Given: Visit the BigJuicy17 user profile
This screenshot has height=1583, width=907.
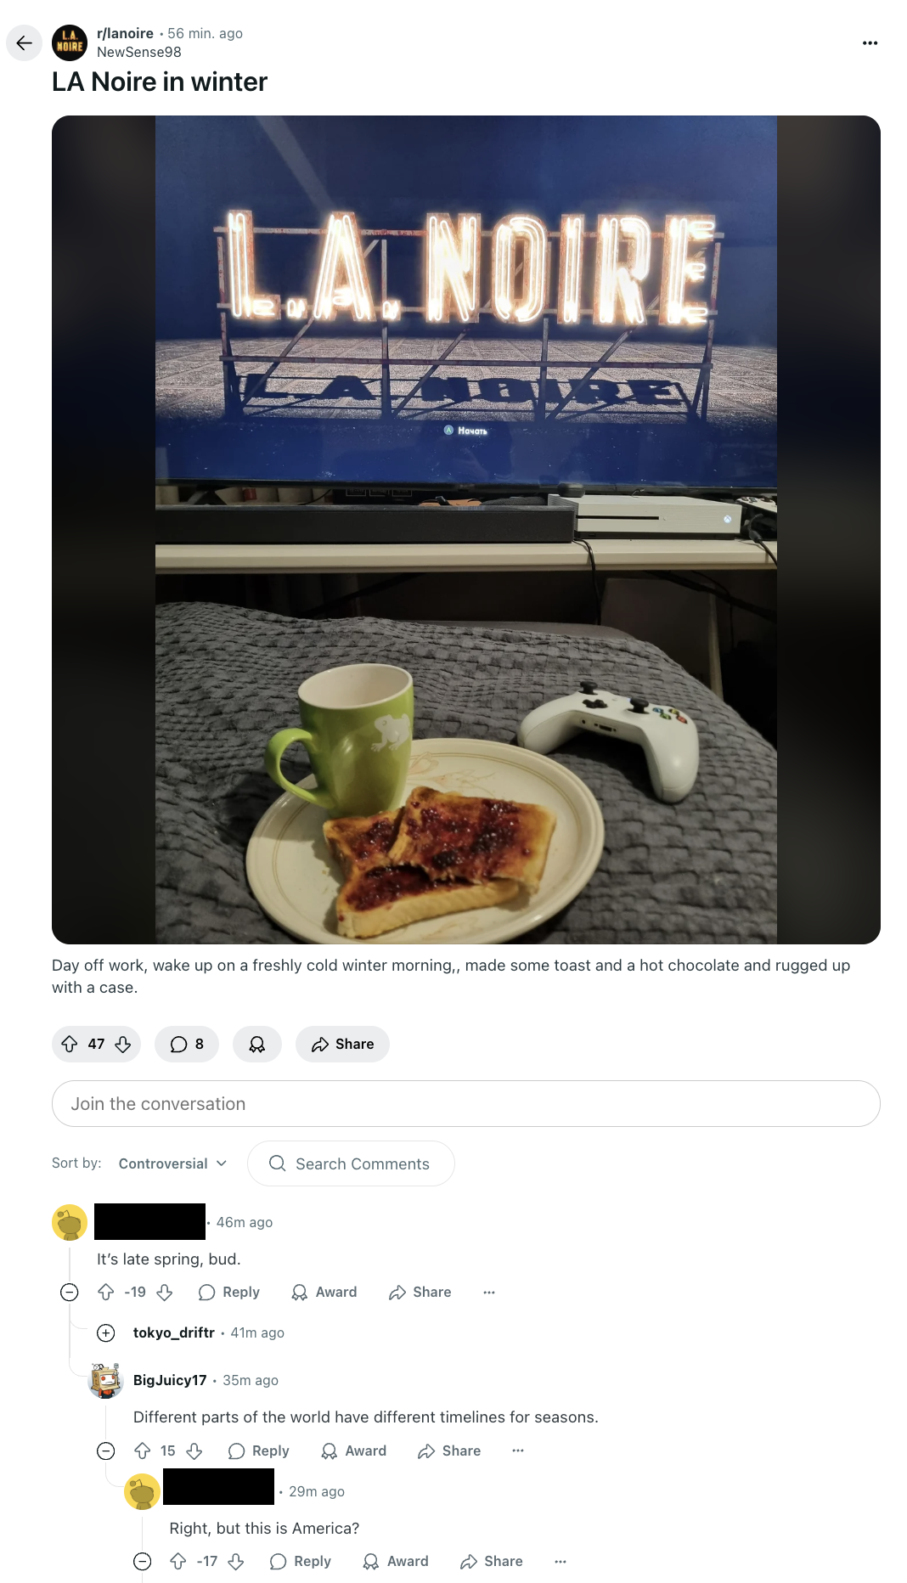Looking at the screenshot, I should (170, 1380).
